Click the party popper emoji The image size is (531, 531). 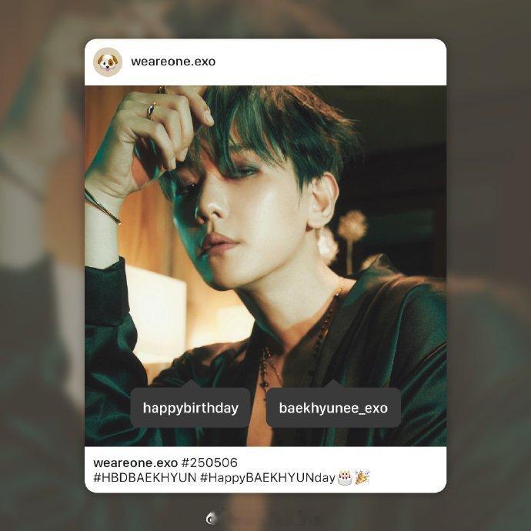pyautogui.click(x=362, y=477)
